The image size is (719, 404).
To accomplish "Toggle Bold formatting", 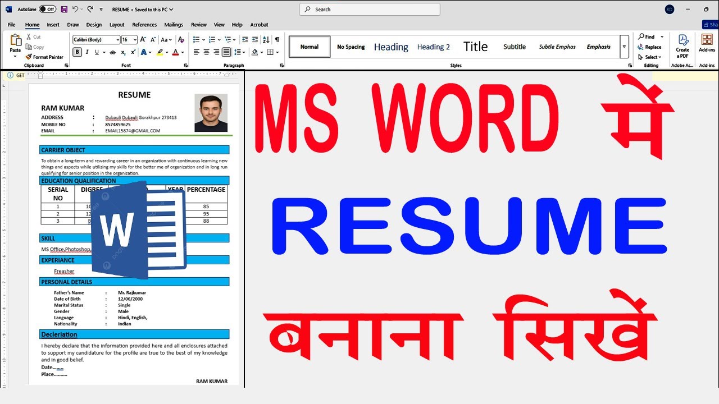I will pos(78,52).
